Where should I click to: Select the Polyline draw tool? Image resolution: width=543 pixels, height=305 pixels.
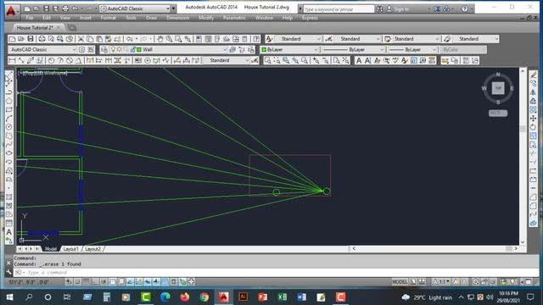[9, 92]
